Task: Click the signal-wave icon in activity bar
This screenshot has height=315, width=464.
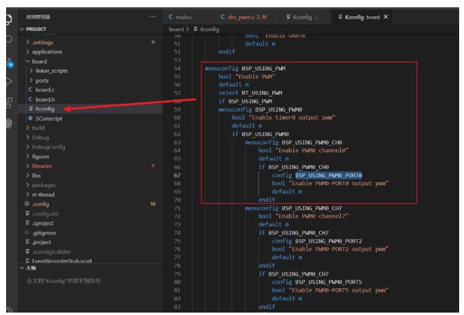Action: click(8, 123)
